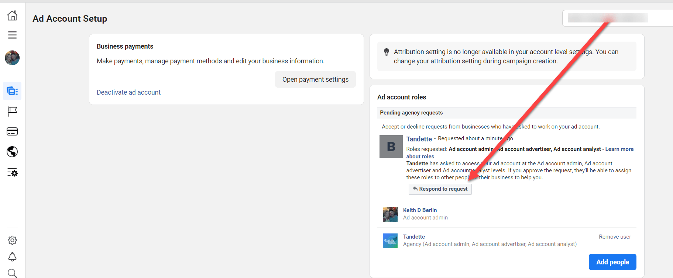Click the lightbulb tip icon

pyautogui.click(x=386, y=52)
